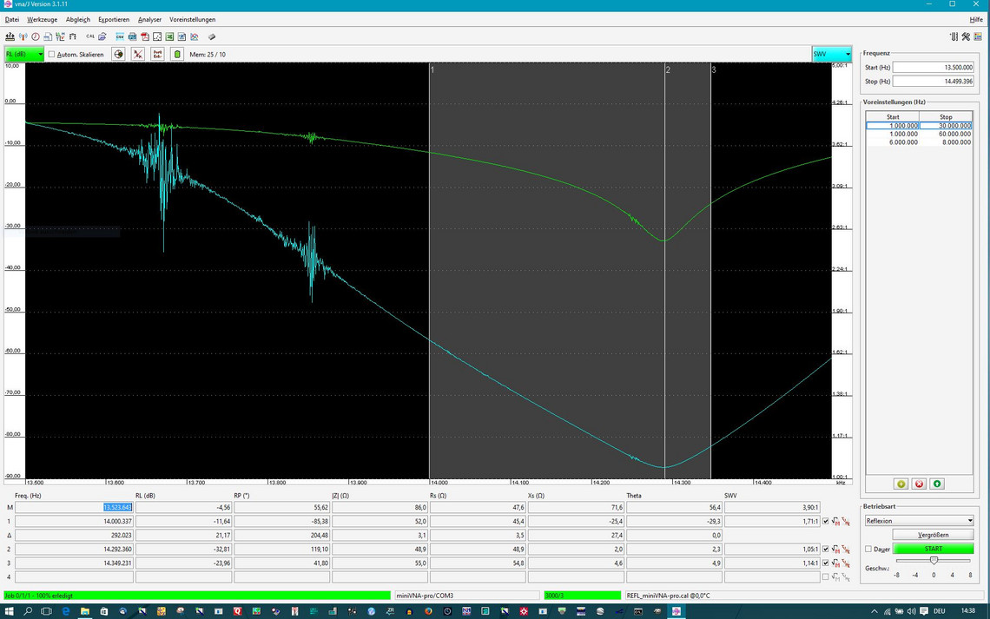The image size is (990, 619).
Task: Open Edge browser from the taskbar
Action: point(66,611)
